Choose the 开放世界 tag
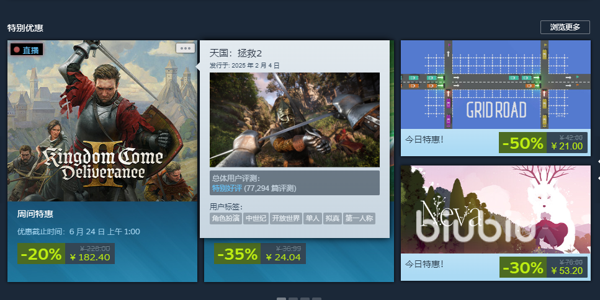Image resolution: width=600 pixels, height=300 pixels. coord(286,218)
